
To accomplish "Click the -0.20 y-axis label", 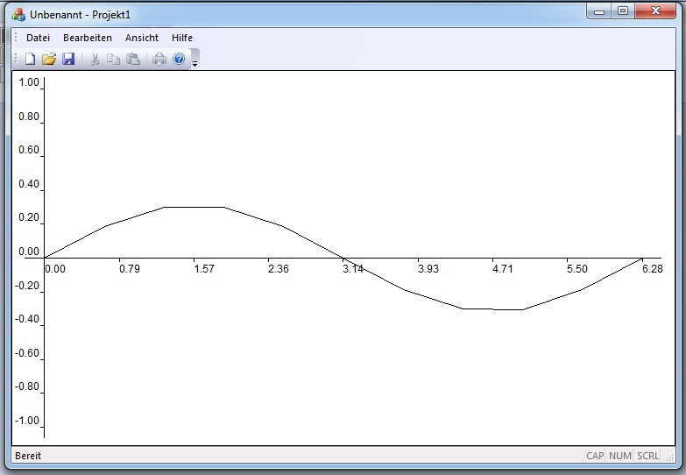I will [27, 286].
